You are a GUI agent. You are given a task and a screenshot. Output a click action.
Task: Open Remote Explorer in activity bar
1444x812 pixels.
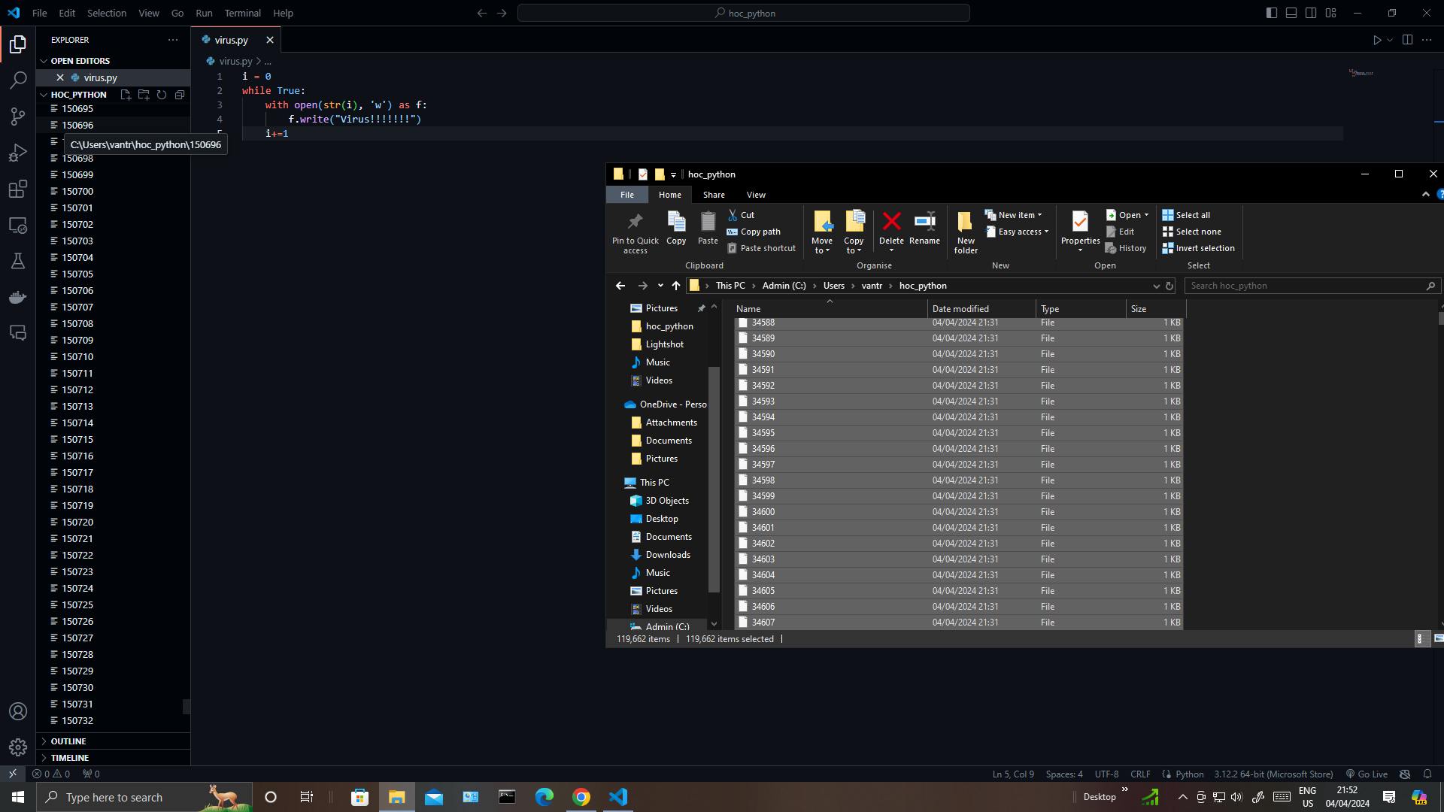point(18,225)
